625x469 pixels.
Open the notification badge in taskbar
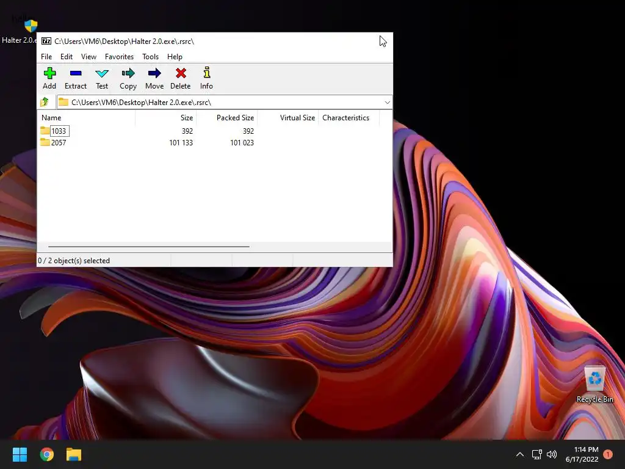[608, 454]
